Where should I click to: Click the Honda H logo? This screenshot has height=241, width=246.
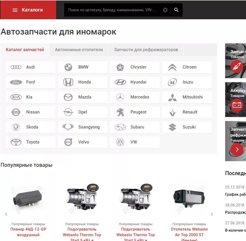click(68, 82)
